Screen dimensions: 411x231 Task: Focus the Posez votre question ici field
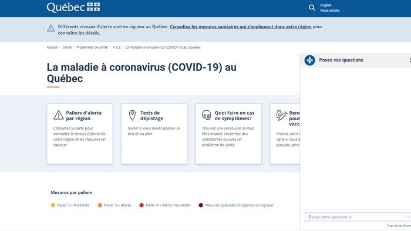(355, 217)
